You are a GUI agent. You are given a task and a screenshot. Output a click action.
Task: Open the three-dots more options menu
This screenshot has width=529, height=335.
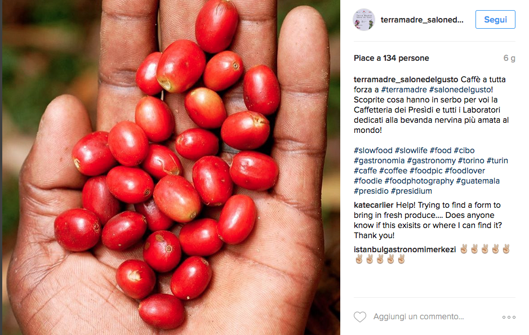pos(509,317)
